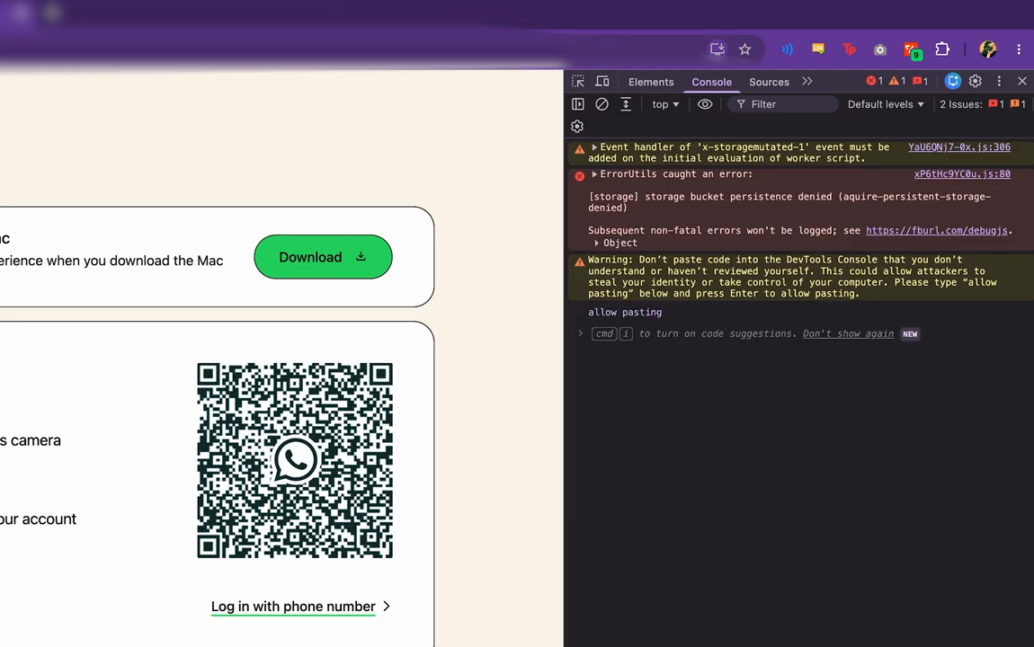Toggle live expression eye icon
The width and height of the screenshot is (1034, 647).
(705, 104)
